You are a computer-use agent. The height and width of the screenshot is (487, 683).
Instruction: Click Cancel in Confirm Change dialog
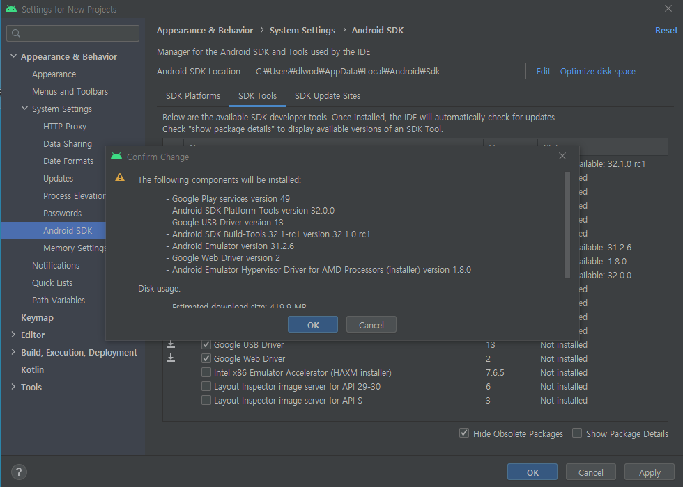371,325
